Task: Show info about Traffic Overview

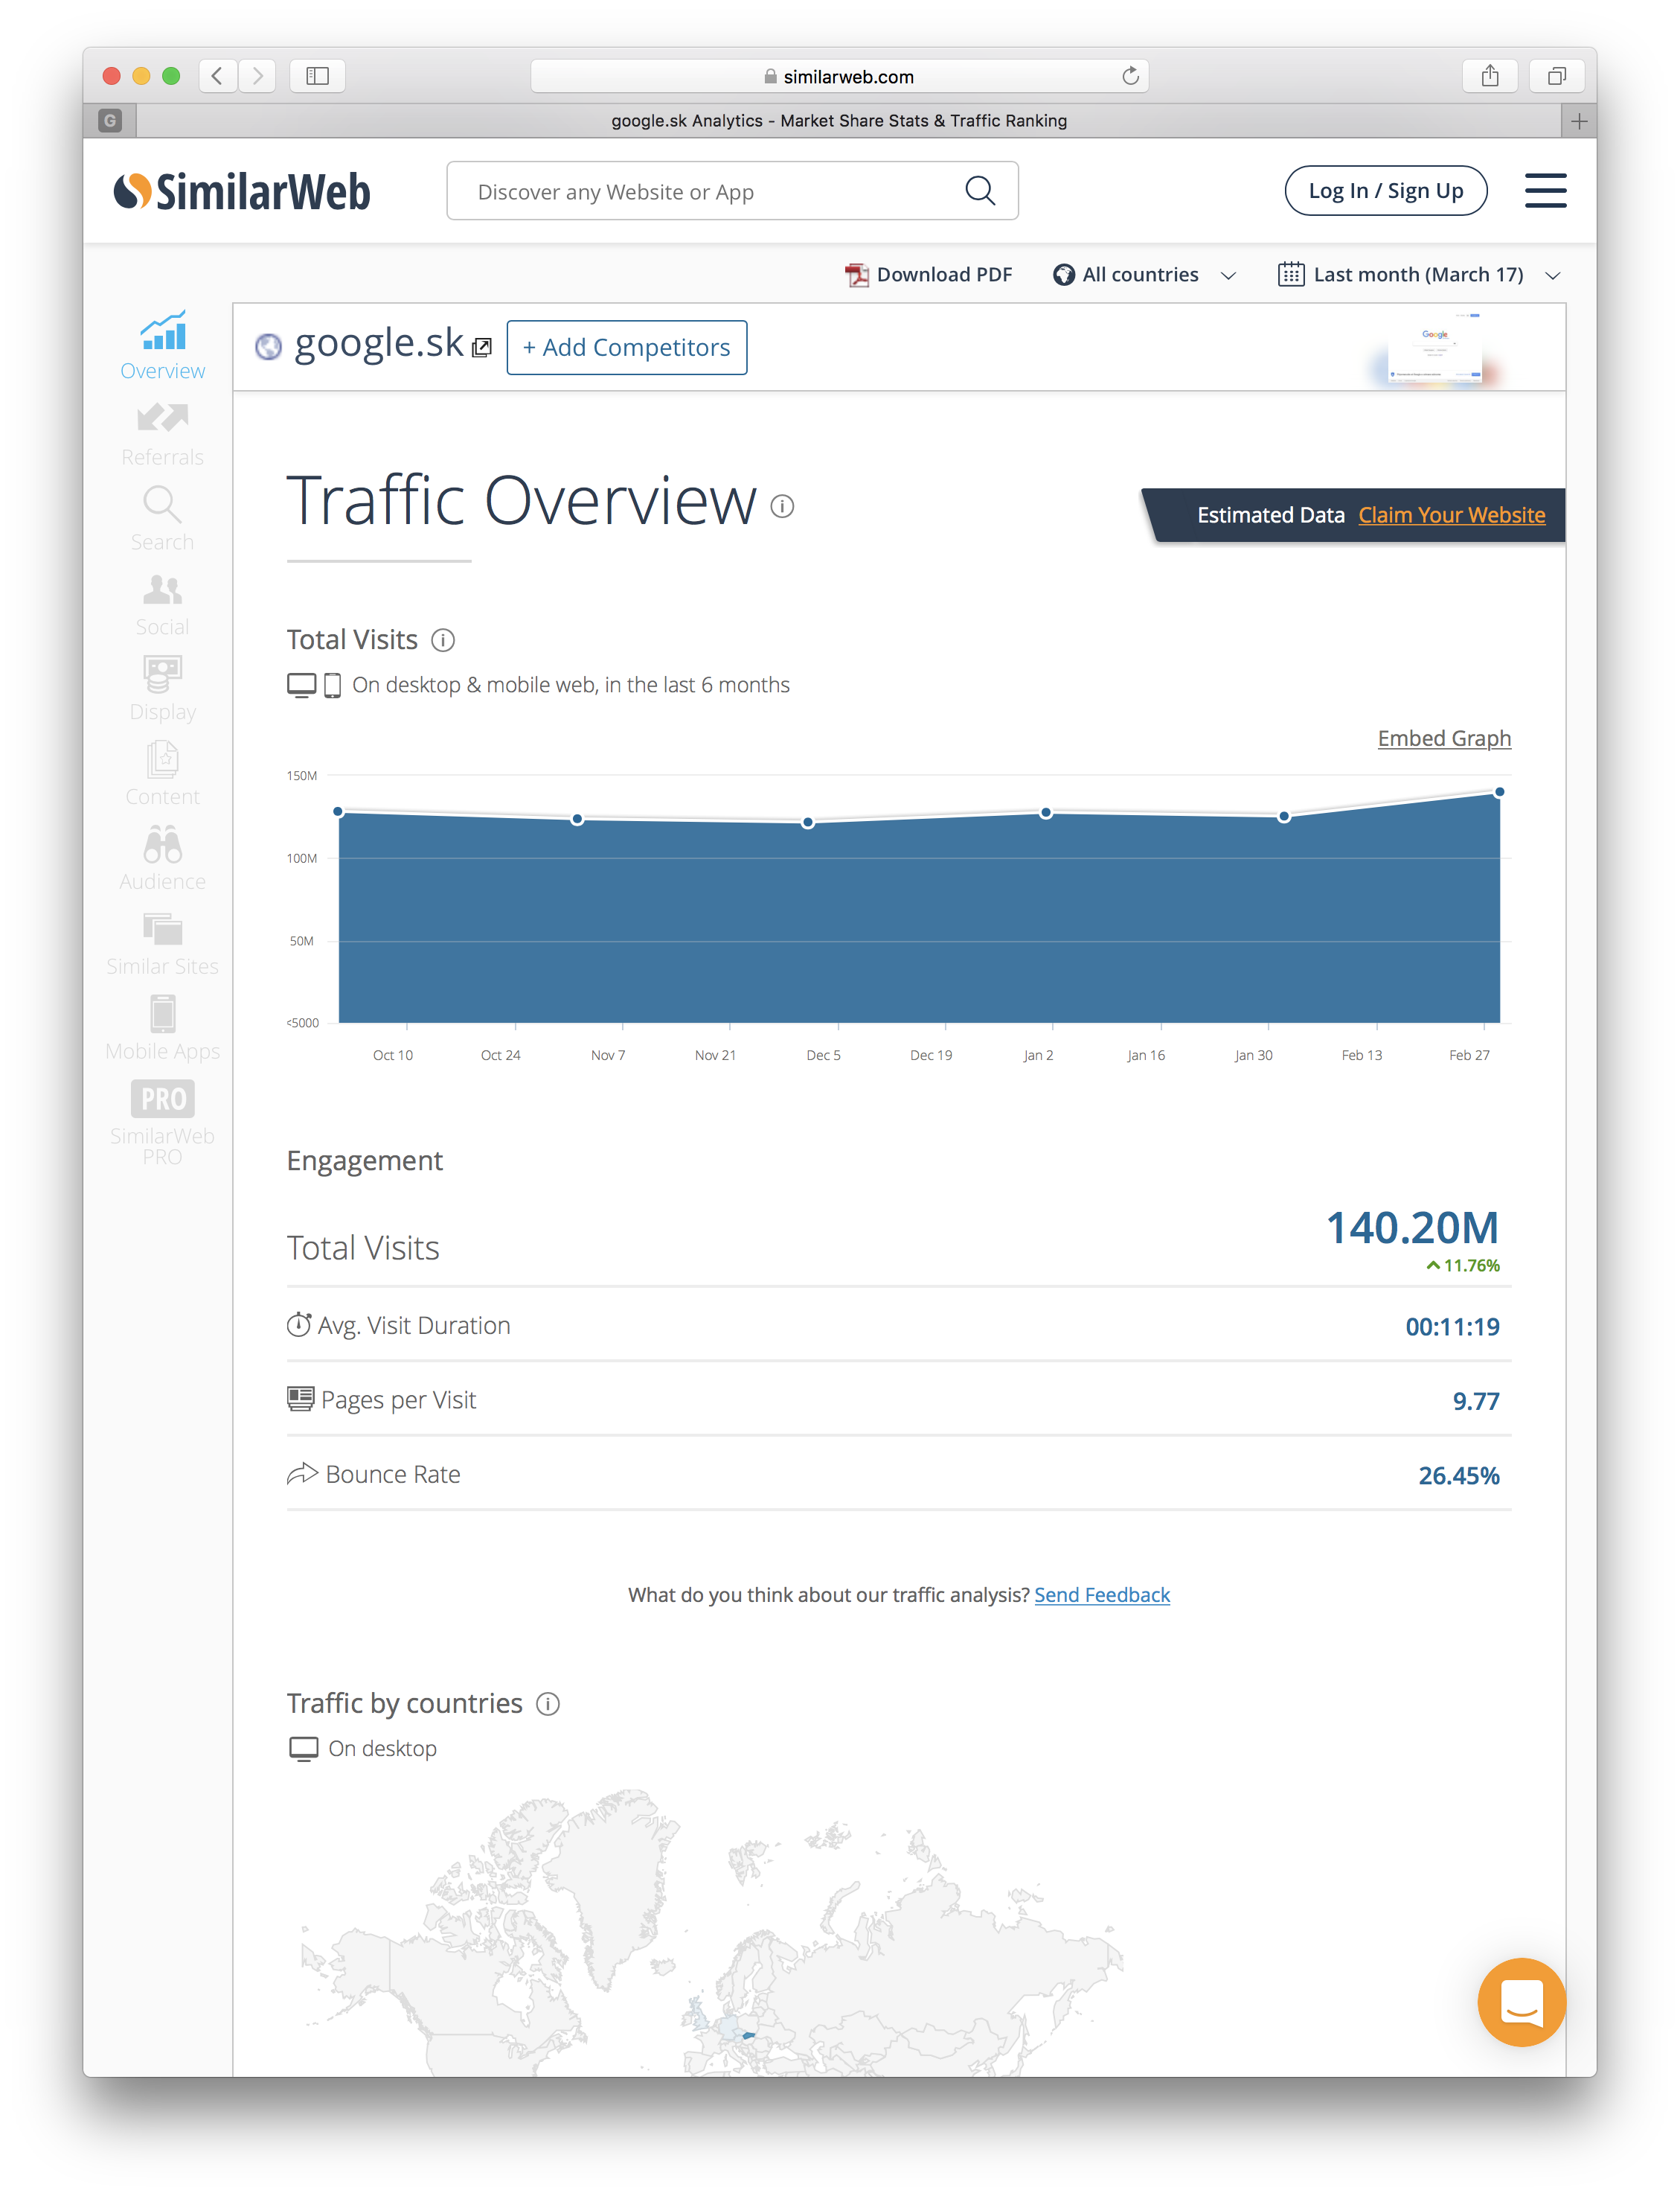Action: tap(782, 506)
